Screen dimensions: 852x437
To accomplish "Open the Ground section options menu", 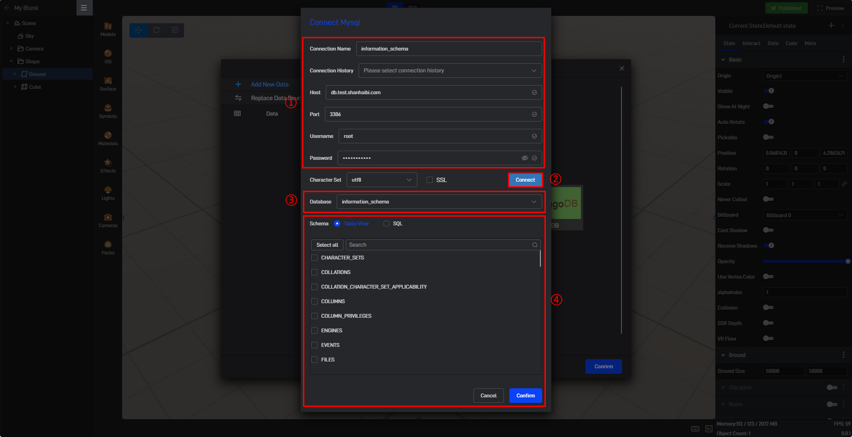I will (843, 355).
